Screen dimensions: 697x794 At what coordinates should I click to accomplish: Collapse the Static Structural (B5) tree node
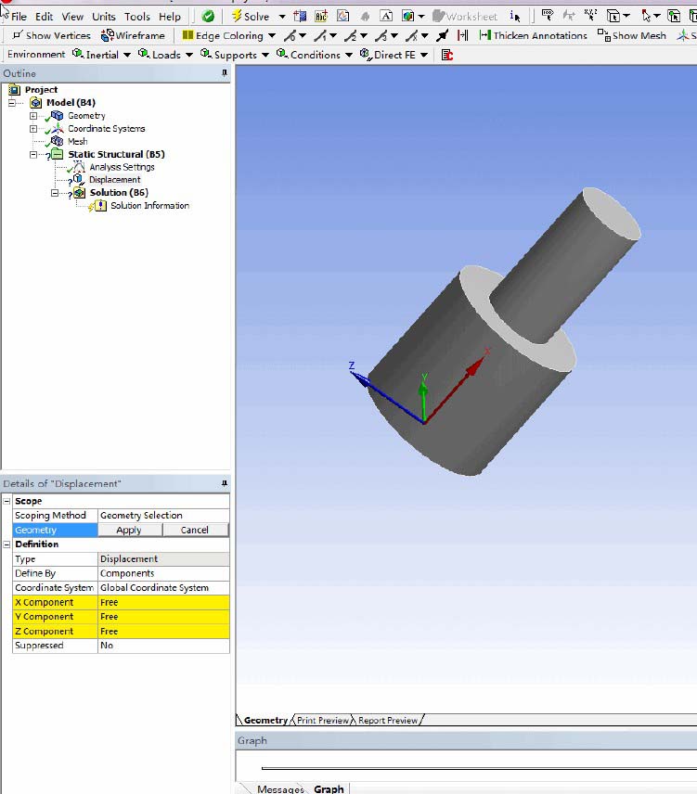pos(33,155)
